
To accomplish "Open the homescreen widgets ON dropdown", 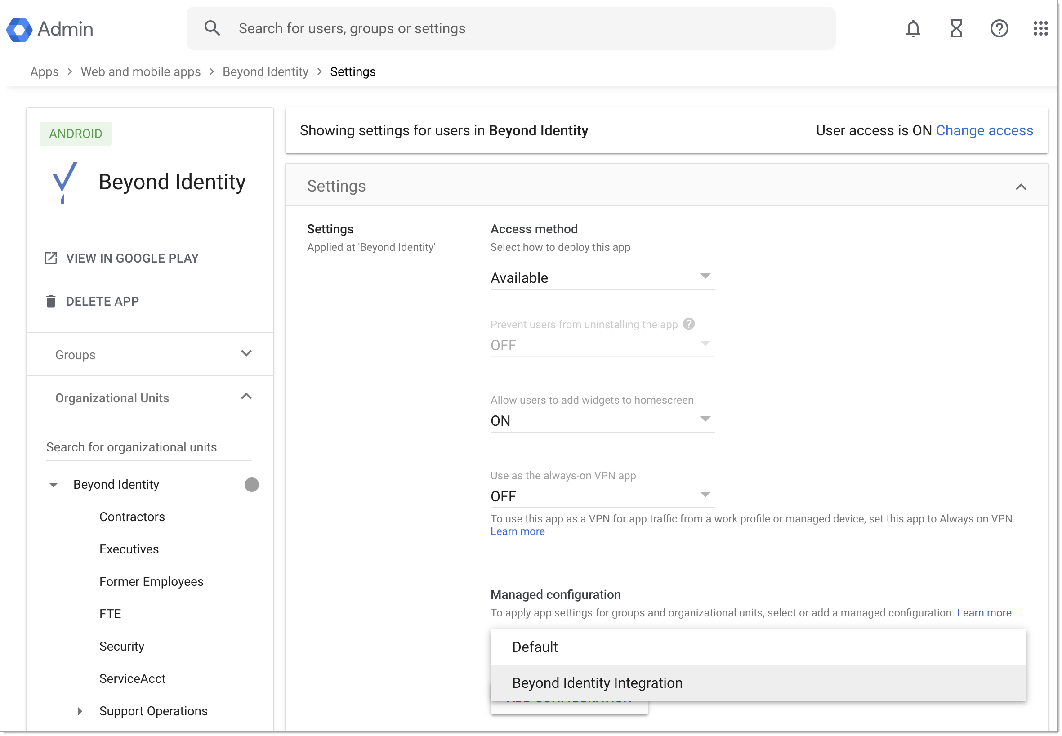I will pyautogui.click(x=602, y=420).
